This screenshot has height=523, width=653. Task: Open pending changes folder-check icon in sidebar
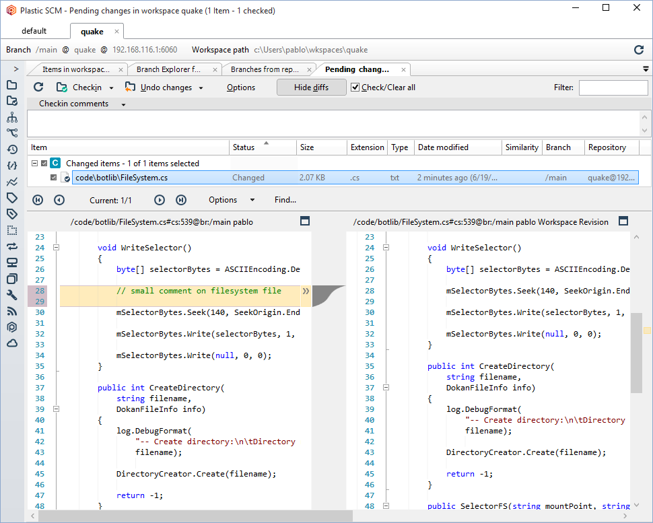[x=12, y=101]
